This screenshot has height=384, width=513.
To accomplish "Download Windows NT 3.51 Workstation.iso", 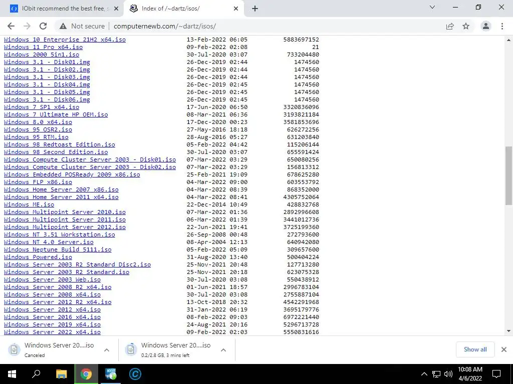I will (x=60, y=235).
